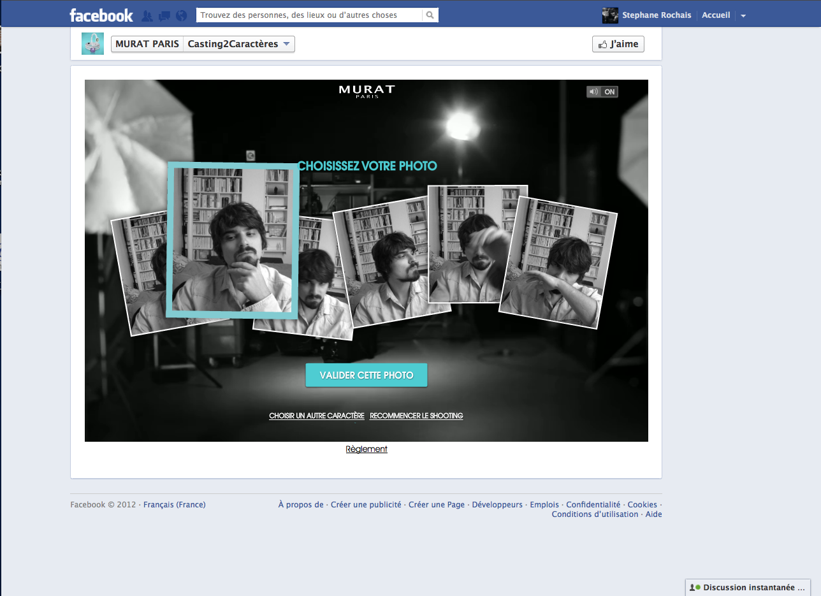Viewport: 821px width, 596px height.
Task: Toggle the sound ON switch
Action: click(602, 92)
